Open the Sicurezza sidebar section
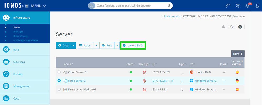Screen dimensions: 262x105 point(25,62)
